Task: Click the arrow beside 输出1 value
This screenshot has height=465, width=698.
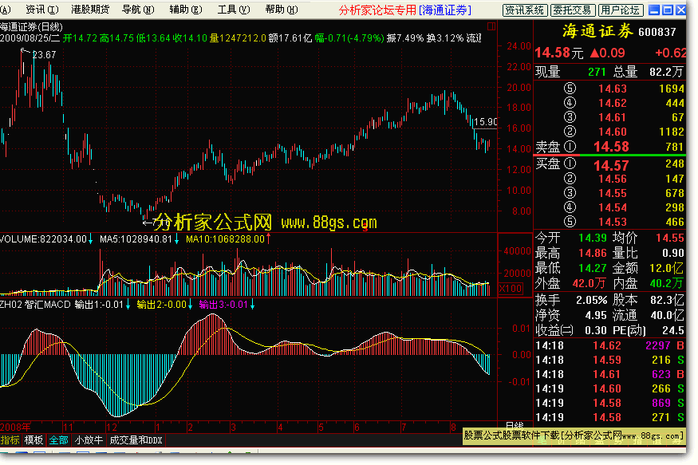Action: 128,305
